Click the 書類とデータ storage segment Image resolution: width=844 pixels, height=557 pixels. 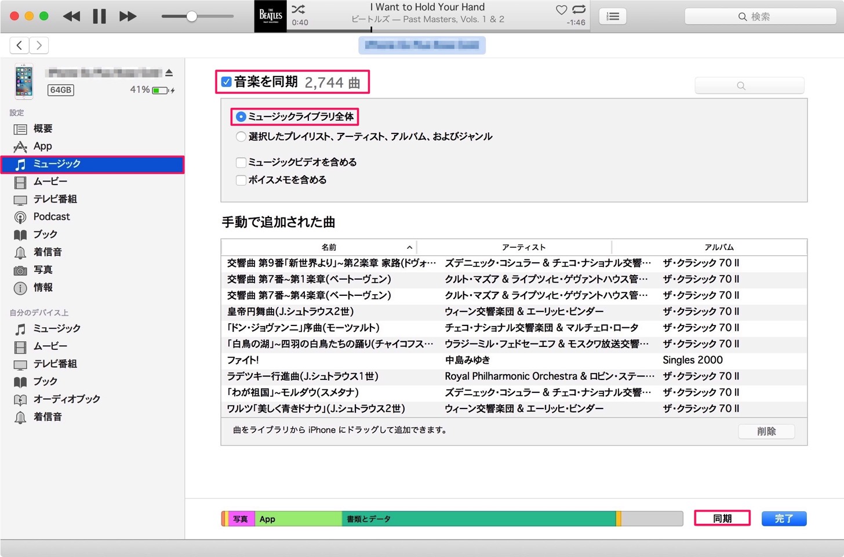pyautogui.click(x=479, y=519)
